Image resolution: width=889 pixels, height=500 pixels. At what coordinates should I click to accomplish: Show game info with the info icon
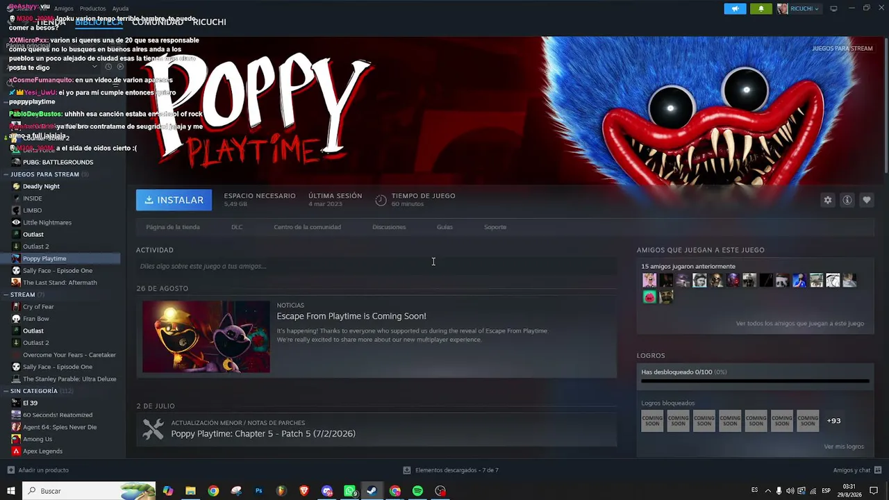point(847,200)
